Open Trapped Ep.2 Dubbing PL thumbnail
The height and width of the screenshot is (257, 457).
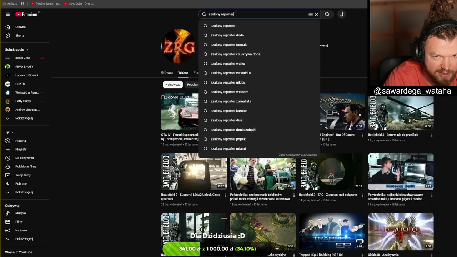tap(332, 231)
